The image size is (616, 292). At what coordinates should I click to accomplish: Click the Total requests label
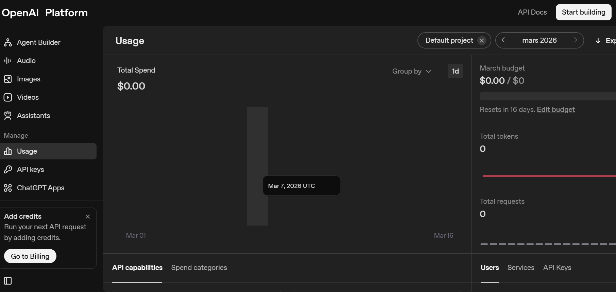502,201
